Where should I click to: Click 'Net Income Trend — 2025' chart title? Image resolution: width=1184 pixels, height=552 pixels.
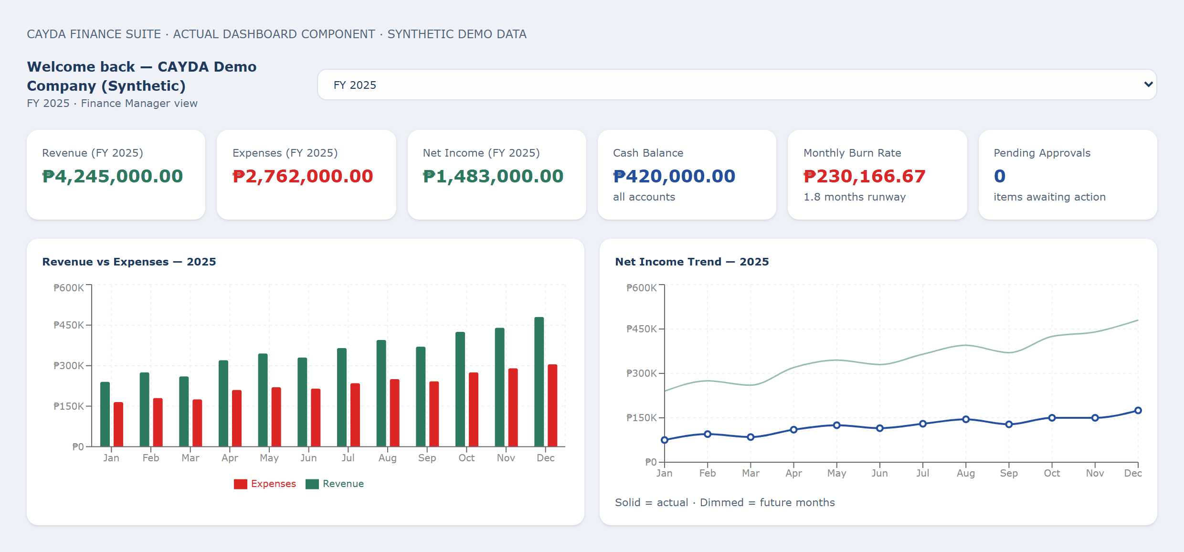click(x=692, y=262)
